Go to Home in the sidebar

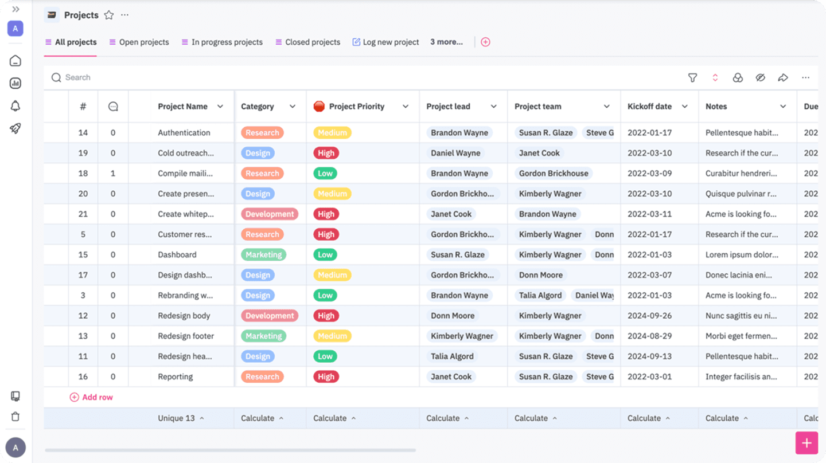coord(15,60)
